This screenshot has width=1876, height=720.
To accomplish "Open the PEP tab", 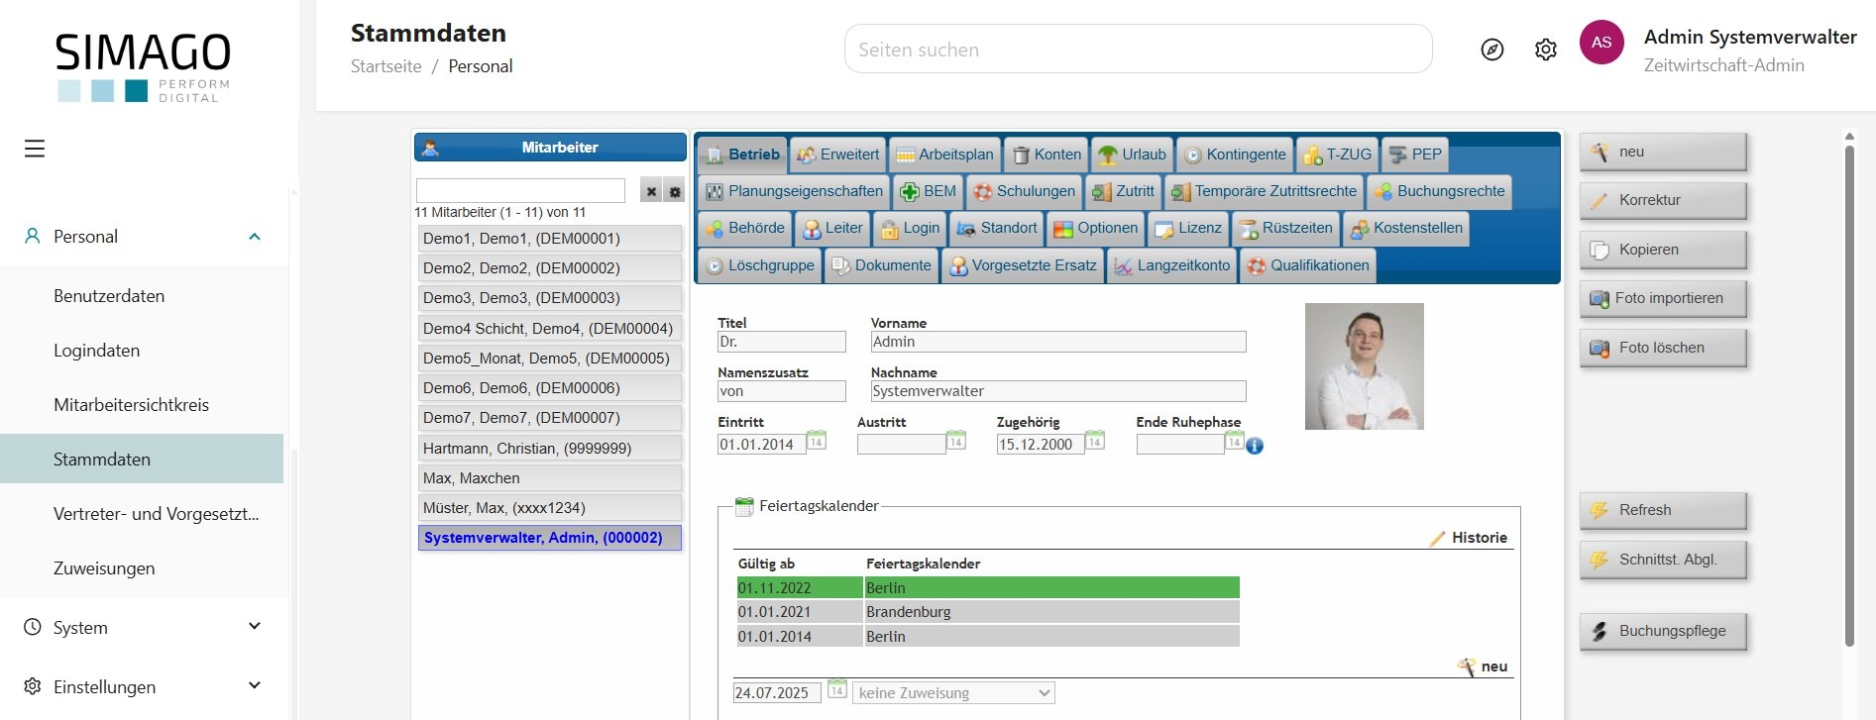I will [1415, 154].
